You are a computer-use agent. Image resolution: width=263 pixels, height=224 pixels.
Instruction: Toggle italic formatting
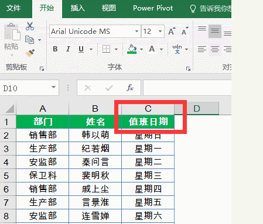point(68,49)
